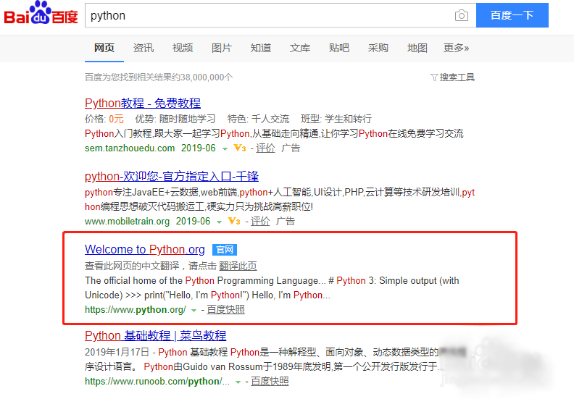Viewport: 574px width, 399px height.
Task: Click 广告 label of mobiletrain result
Action: pos(286,222)
